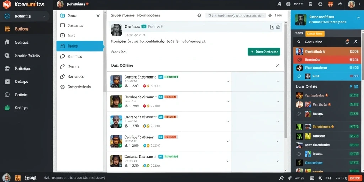Click the orange timer icon beside Datt Online
The height and width of the screenshot is (182, 364).
347,42
